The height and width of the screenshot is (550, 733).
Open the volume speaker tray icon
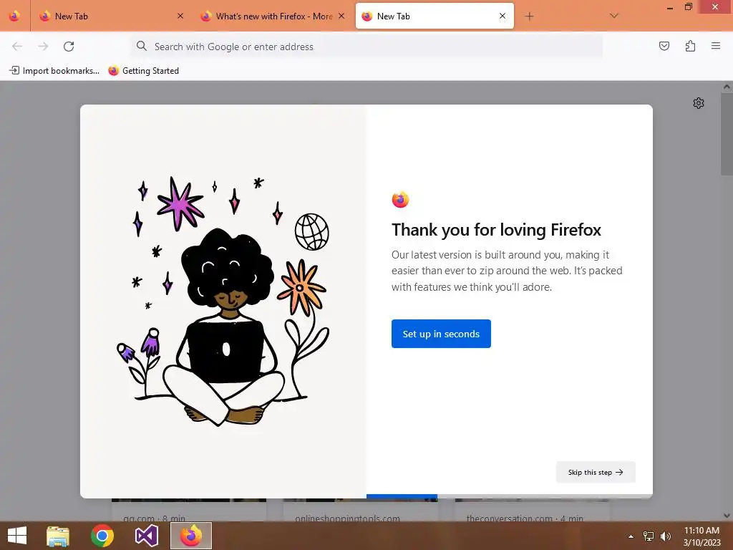(666, 536)
